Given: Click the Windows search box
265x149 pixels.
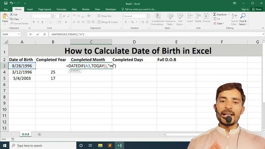Looking at the screenshot, I should click(43, 145).
